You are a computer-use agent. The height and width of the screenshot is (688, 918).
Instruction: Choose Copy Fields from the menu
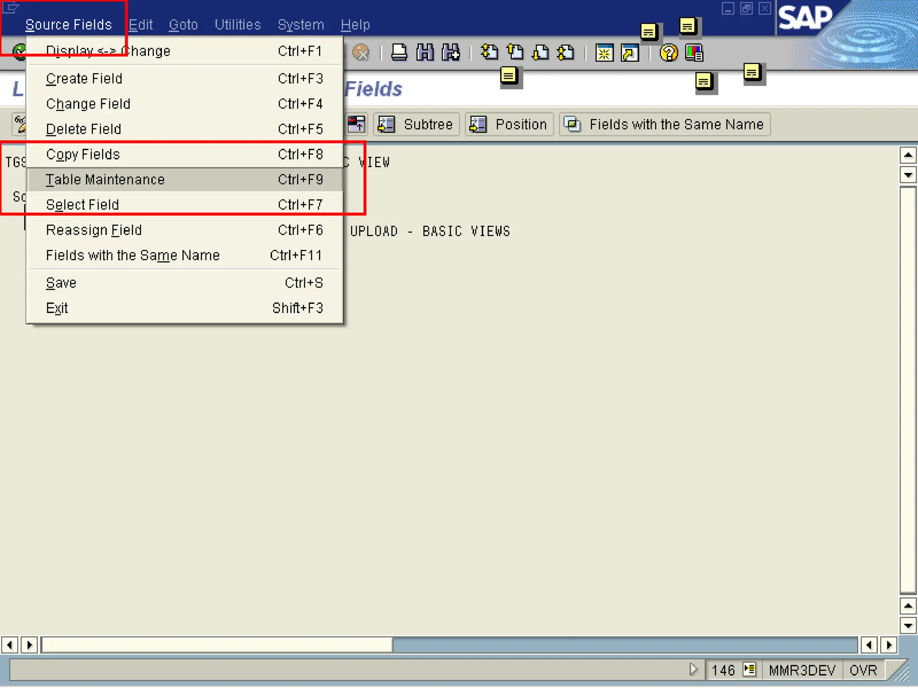(x=185, y=155)
